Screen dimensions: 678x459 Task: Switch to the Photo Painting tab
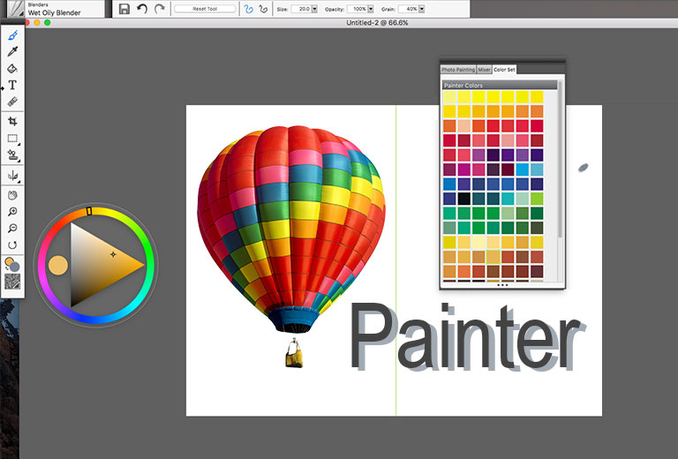coord(458,70)
